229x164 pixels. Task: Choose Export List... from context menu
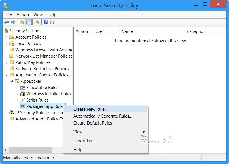105,141
